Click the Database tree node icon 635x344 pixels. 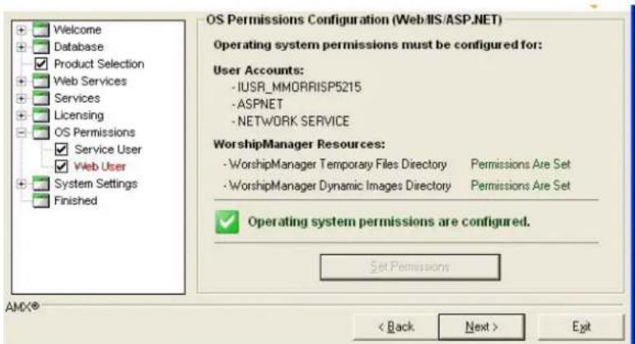click(41, 47)
